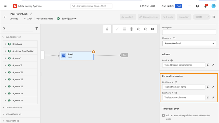This screenshot has height=123, width=219.
Task: Collapse the EVENTS section
Action: click(3, 37)
